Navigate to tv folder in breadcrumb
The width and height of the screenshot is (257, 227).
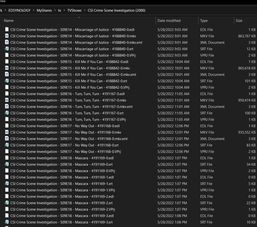[60, 10]
